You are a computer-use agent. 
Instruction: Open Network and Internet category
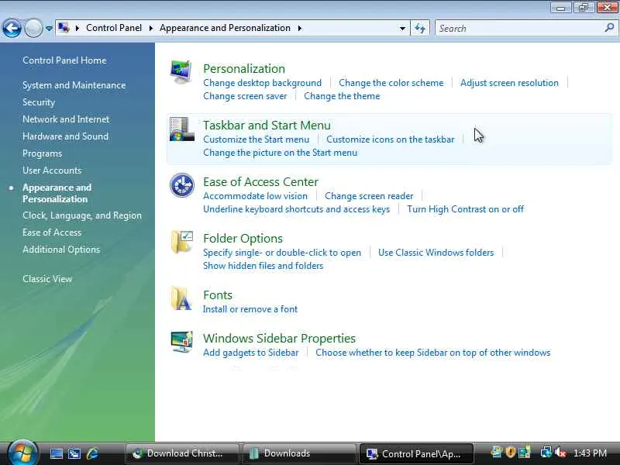pos(66,119)
